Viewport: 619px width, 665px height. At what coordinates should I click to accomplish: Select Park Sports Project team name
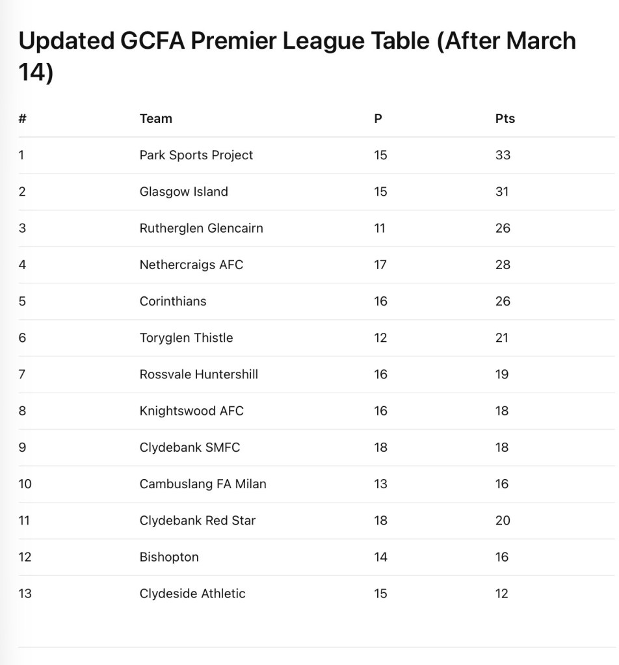[x=196, y=155]
